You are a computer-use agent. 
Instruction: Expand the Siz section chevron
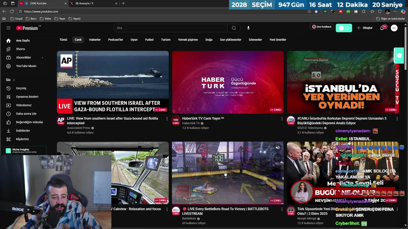(x=14, y=80)
